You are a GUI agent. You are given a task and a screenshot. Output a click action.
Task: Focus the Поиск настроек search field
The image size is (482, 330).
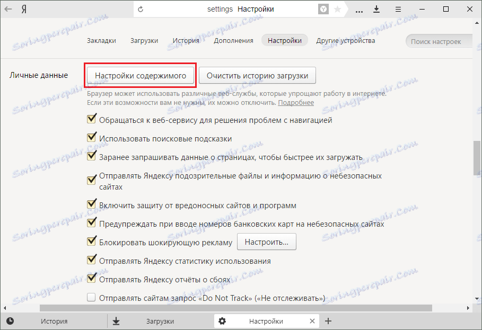pos(439,41)
